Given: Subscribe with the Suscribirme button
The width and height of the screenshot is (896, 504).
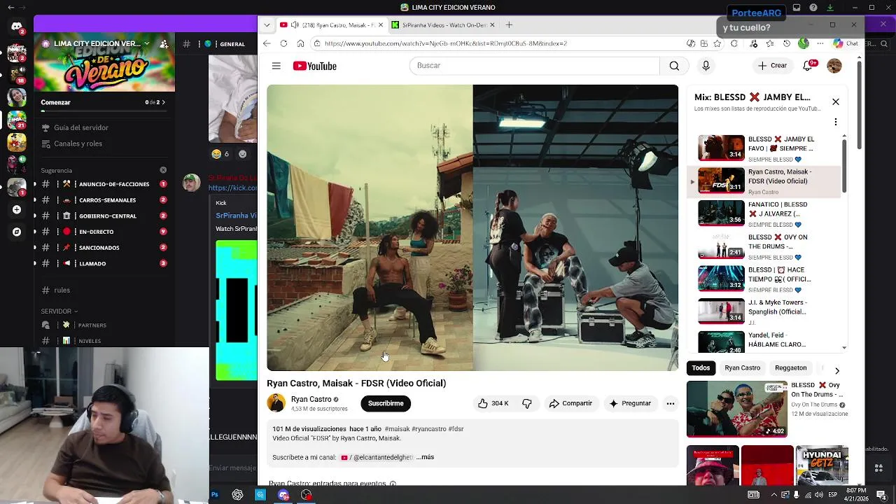Looking at the screenshot, I should pyautogui.click(x=386, y=404).
